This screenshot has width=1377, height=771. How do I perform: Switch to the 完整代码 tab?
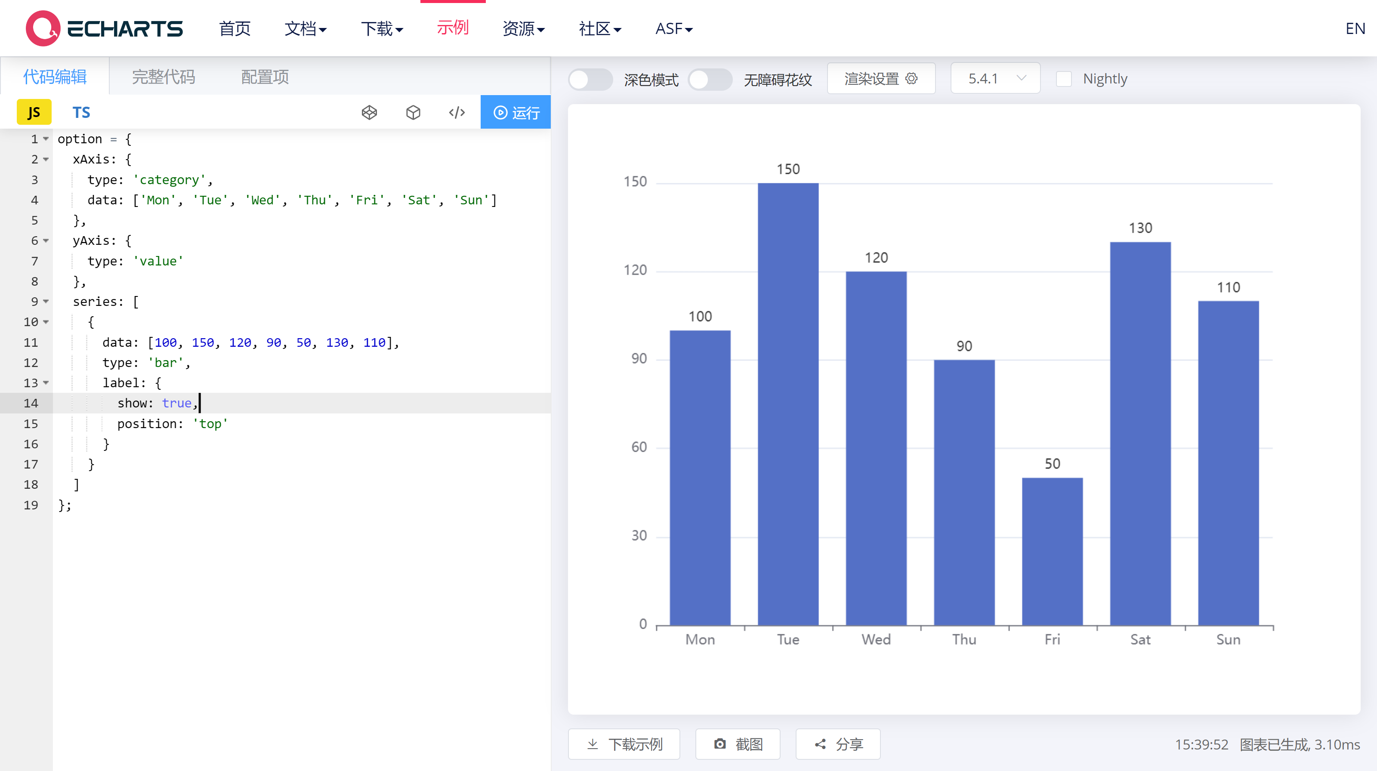164,77
